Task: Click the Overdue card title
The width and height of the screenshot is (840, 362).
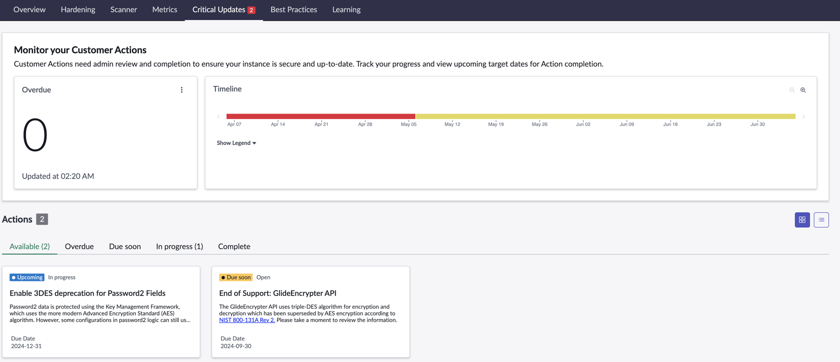Action: [x=37, y=90]
